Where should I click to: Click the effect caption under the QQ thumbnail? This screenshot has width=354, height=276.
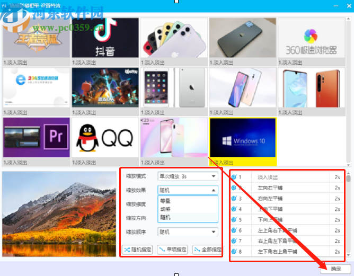(84, 163)
